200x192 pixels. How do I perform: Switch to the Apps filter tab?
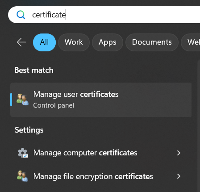108,42
